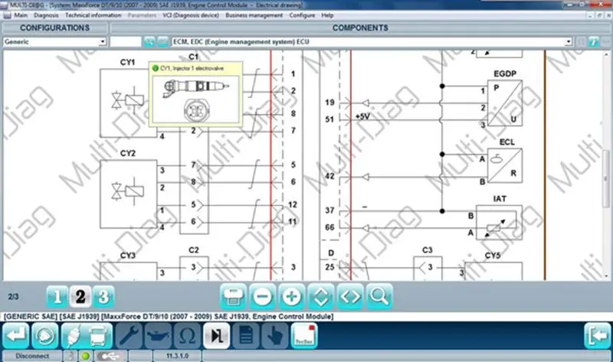Image resolution: width=613 pixels, height=362 pixels.
Task: Open the Omega resistance values icon
Action: [187, 335]
